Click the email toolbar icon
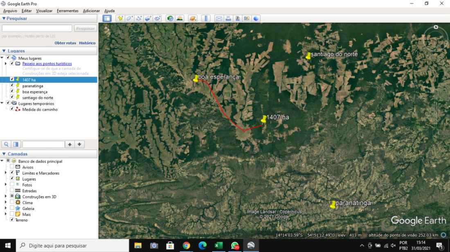 (219, 19)
